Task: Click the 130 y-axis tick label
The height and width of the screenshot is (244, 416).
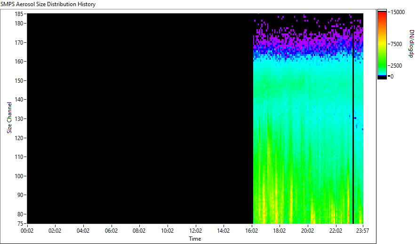Action: point(19,118)
